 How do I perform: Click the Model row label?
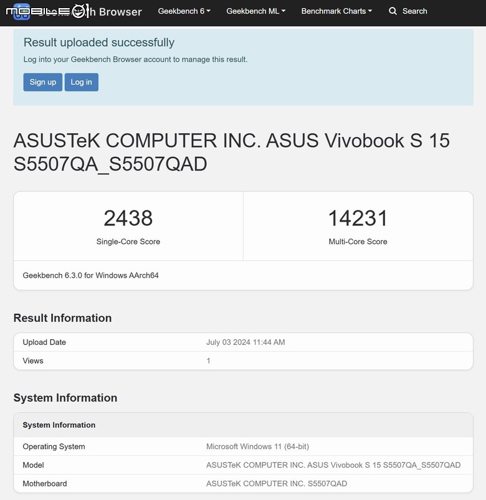coord(33,465)
